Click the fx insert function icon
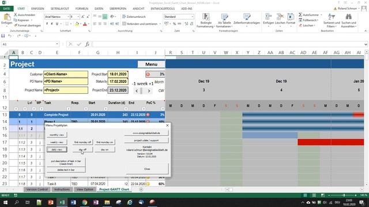 pos(87,44)
